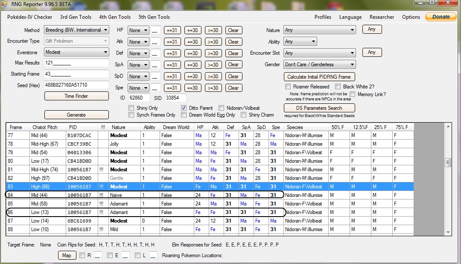Click the Generate button
The image size is (461, 264).
[x=76, y=115]
